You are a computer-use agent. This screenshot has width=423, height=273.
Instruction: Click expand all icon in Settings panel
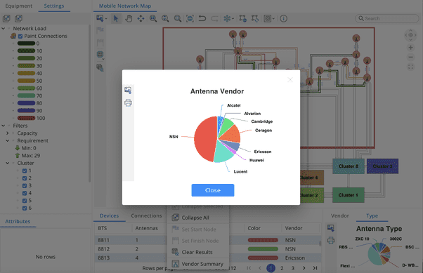tap(6, 18)
